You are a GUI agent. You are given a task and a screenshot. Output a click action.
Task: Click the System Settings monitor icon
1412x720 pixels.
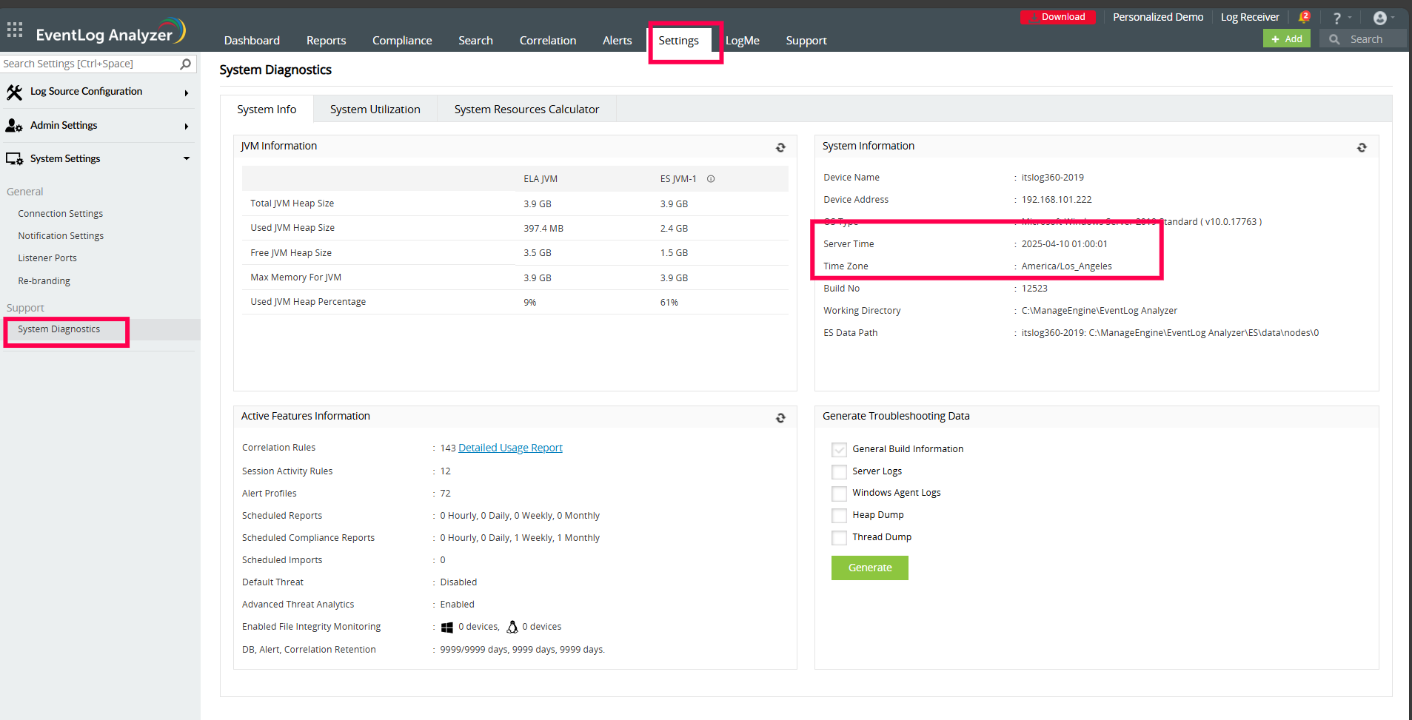14,159
